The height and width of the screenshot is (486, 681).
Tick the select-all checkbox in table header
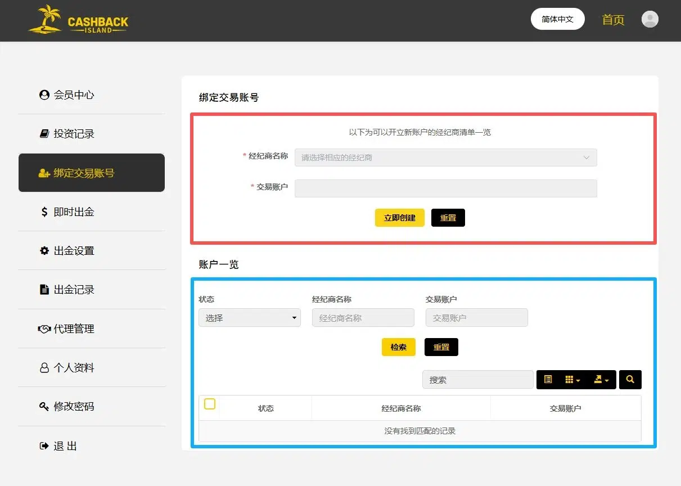(x=210, y=404)
